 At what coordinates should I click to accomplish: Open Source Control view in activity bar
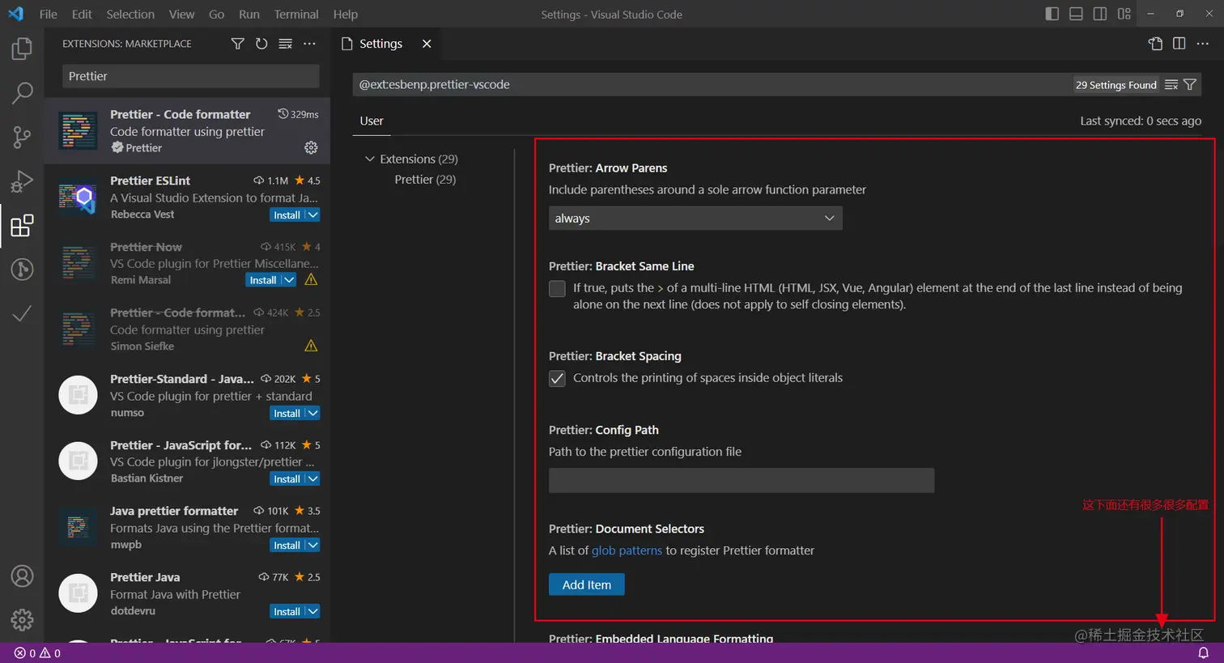click(22, 137)
